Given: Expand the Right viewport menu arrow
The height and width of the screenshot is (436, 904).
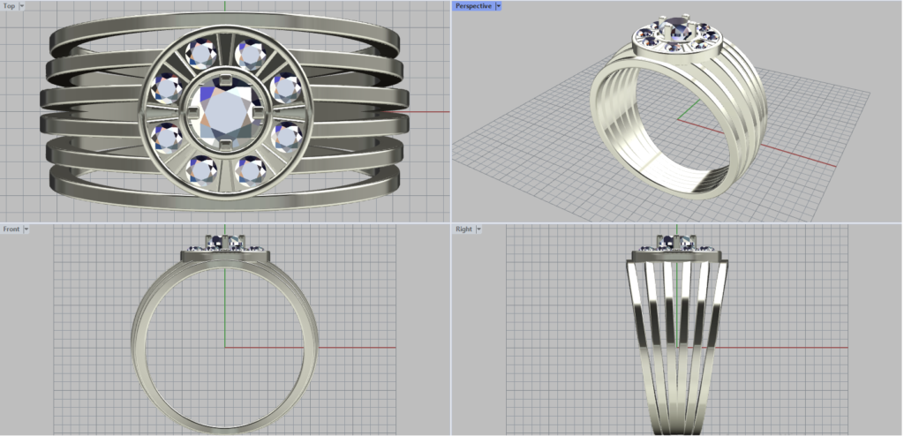Looking at the screenshot, I should click(478, 229).
